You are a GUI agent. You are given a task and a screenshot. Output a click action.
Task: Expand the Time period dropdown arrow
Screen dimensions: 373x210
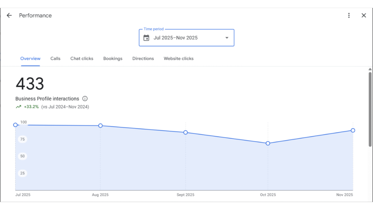227,38
